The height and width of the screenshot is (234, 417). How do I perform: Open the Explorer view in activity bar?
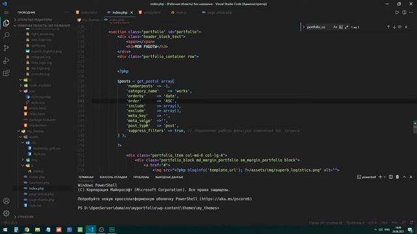pyautogui.click(x=6, y=23)
